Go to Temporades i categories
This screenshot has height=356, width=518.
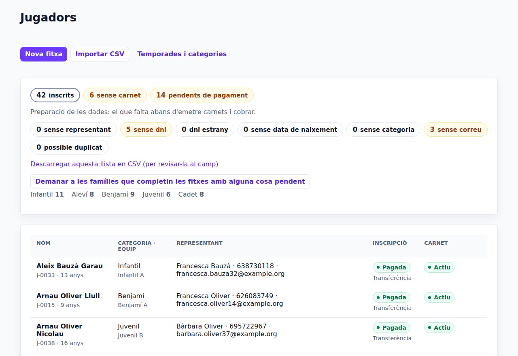(182, 54)
